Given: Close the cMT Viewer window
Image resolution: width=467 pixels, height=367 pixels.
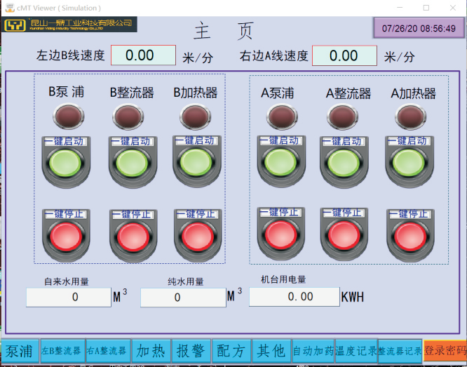Looking at the screenshot, I should (x=453, y=8).
